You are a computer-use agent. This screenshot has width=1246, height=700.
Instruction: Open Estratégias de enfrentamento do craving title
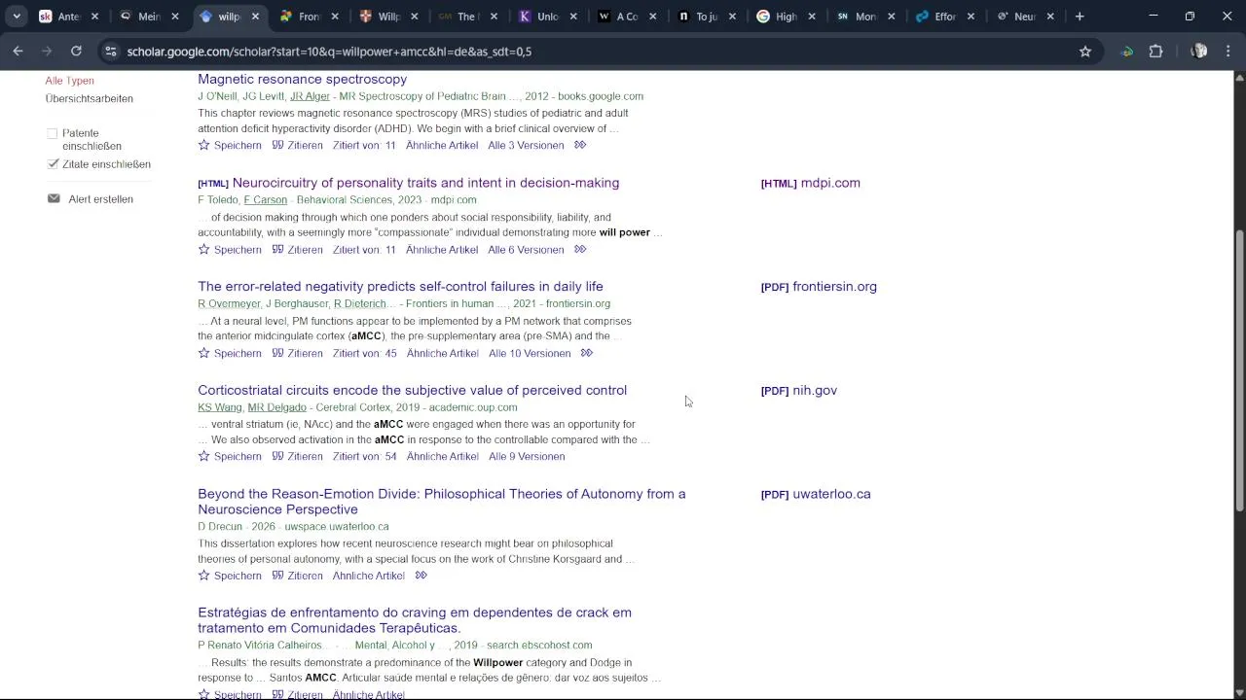415,620
